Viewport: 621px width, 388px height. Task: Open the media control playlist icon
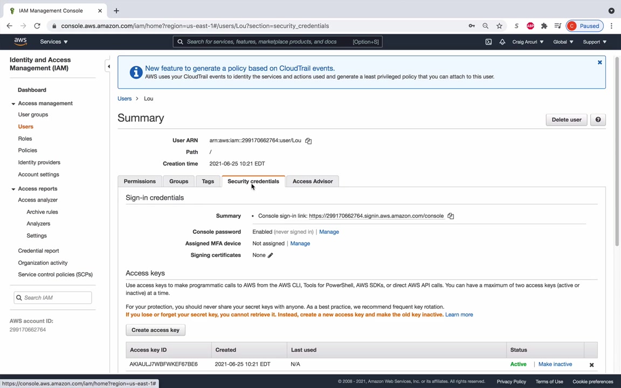tap(557, 26)
